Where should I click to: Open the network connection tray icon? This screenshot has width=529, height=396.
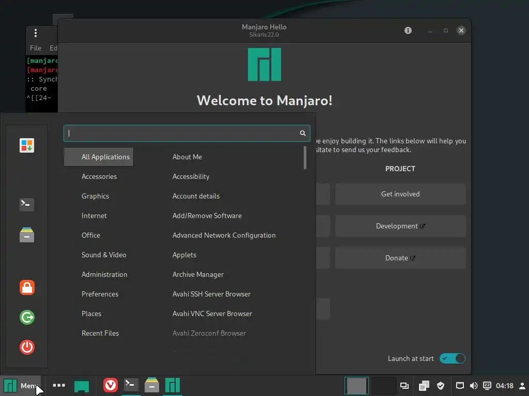click(460, 386)
